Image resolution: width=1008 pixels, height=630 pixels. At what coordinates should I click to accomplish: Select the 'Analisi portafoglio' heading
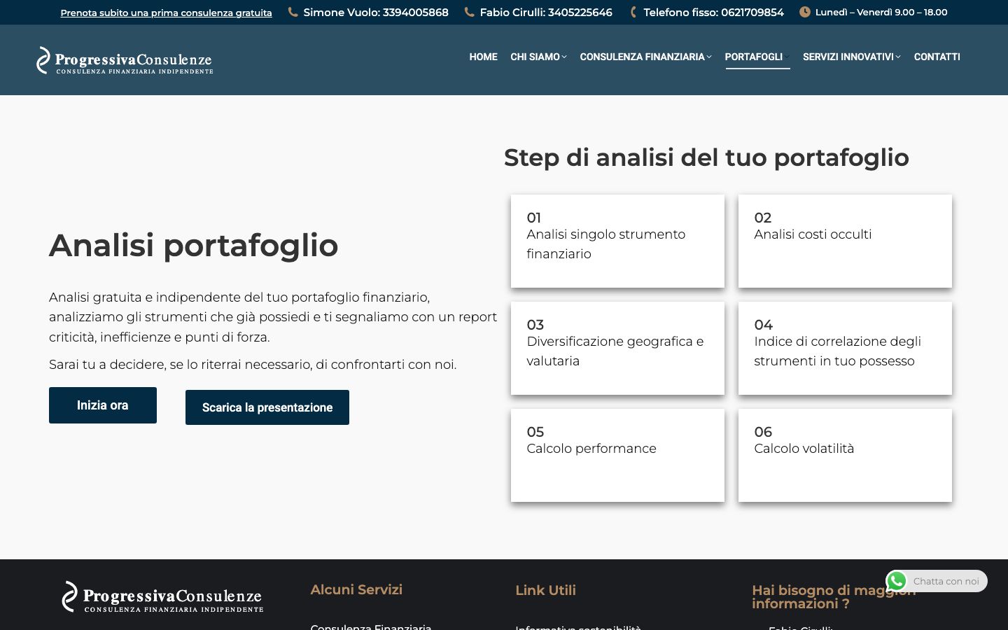click(x=194, y=245)
